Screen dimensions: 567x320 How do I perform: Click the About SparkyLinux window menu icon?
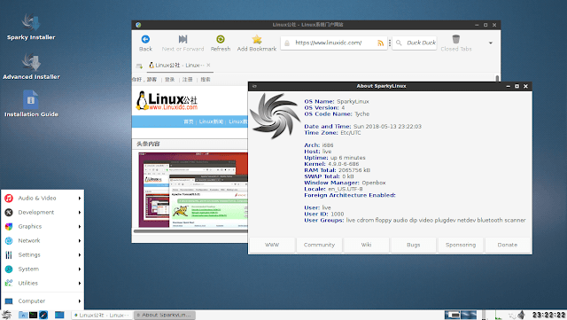click(254, 86)
